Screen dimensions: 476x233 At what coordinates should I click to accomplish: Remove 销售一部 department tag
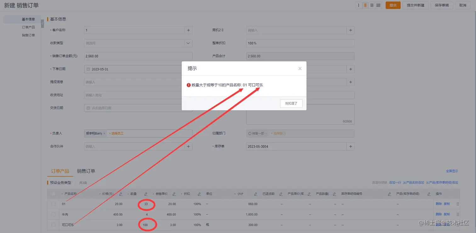266,134
